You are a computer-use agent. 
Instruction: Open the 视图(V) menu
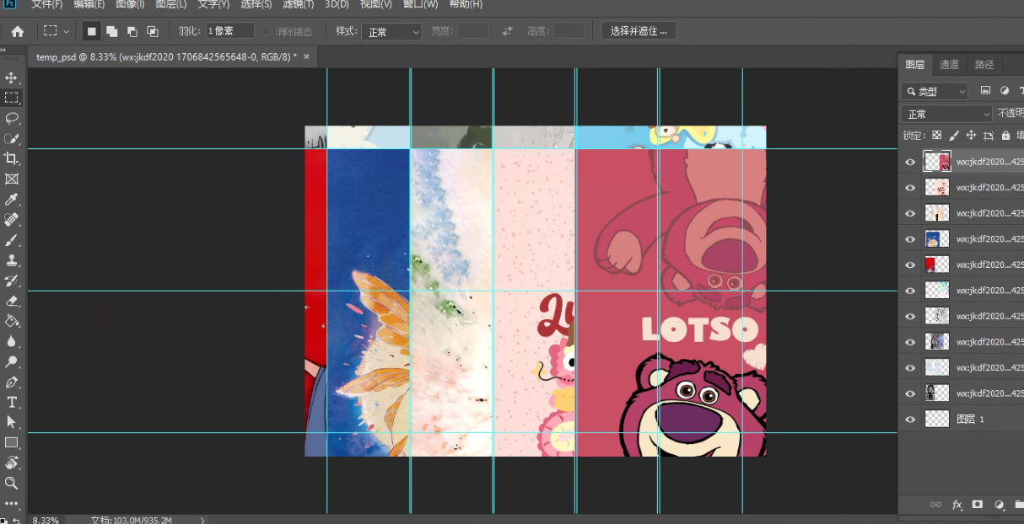[376, 4]
